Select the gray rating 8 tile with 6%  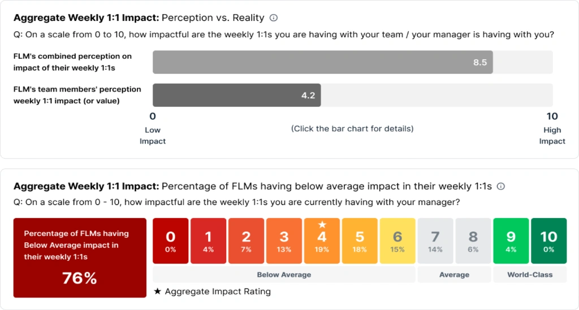point(473,241)
